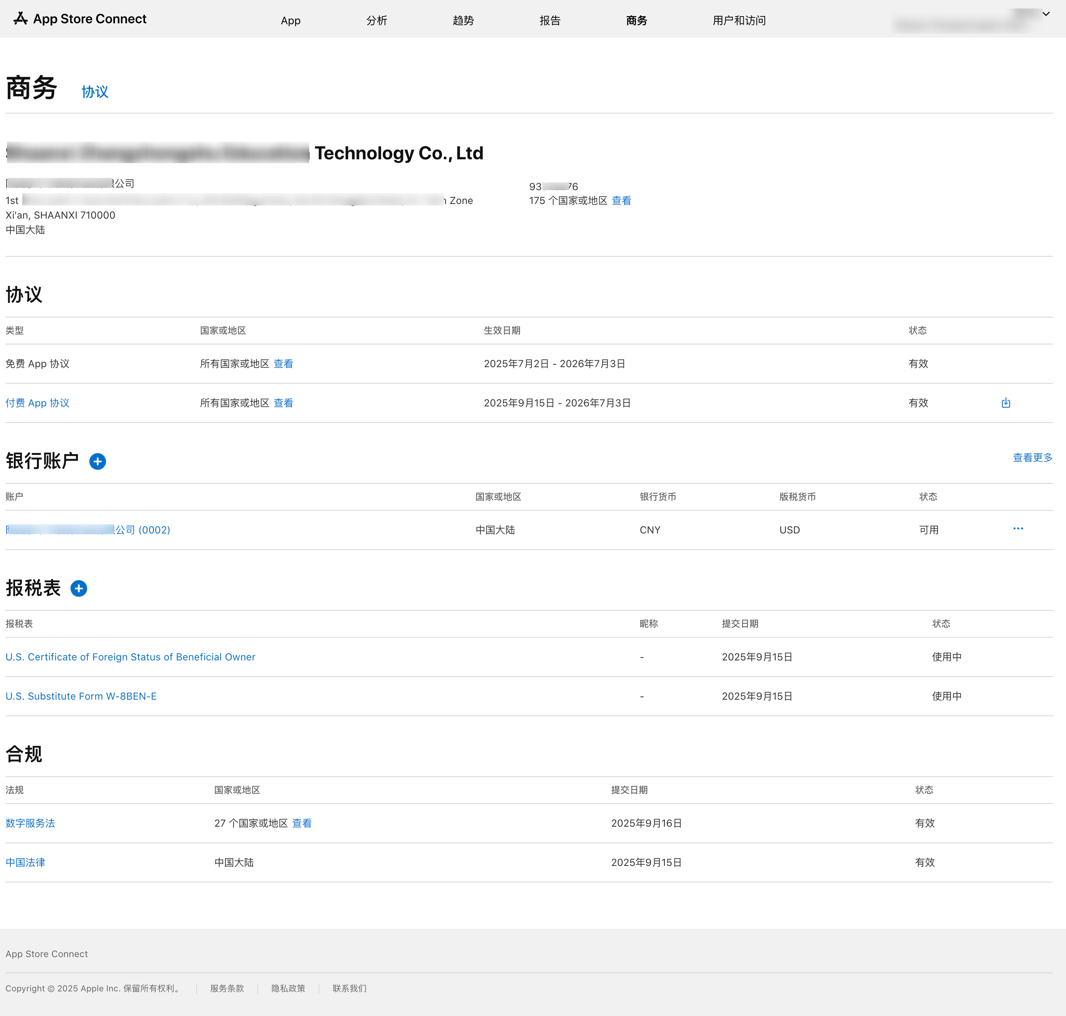
Task: Open the 中国法律 compliance entry
Action: click(x=25, y=863)
